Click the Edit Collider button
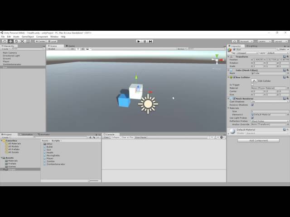Viewport: 290px width, 217px height. pyautogui.click(x=254, y=81)
